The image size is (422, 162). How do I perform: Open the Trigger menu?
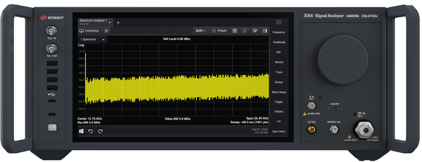[x=279, y=102]
